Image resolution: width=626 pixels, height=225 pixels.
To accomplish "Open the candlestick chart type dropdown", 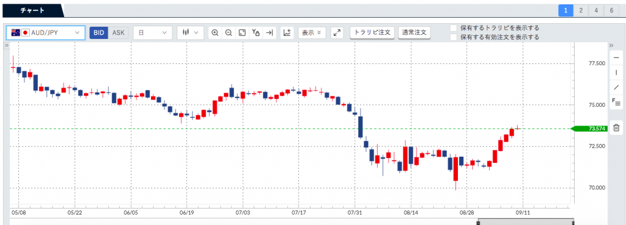I will 191,33.
